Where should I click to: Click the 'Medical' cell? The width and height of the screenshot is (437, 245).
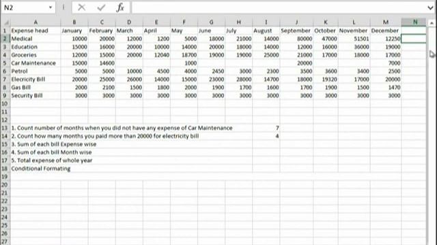36,39
